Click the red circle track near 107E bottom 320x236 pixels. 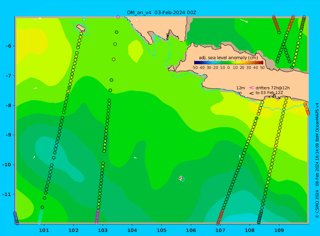(220, 217)
